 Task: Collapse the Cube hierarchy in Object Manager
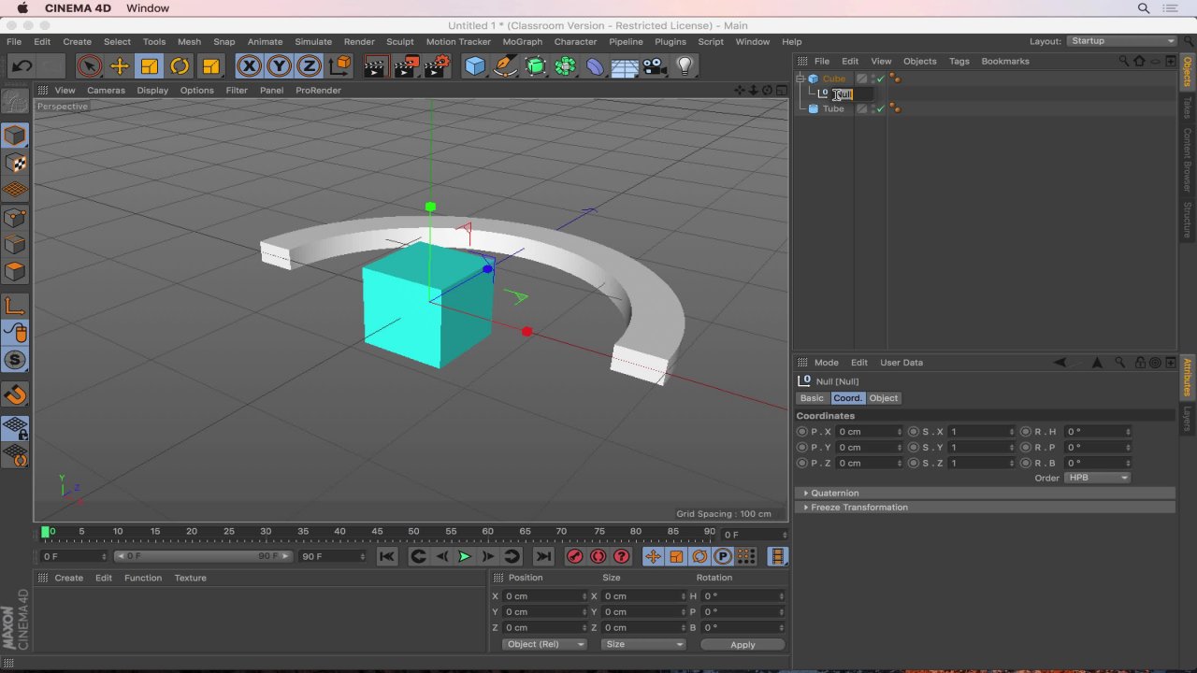pyautogui.click(x=800, y=79)
